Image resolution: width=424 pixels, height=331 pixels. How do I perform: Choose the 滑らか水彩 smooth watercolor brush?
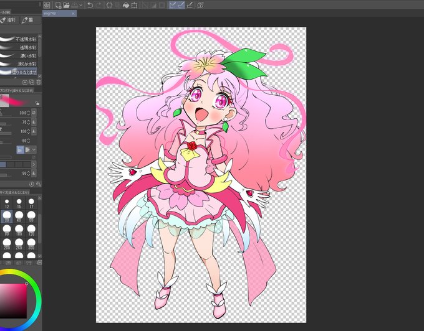point(18,63)
